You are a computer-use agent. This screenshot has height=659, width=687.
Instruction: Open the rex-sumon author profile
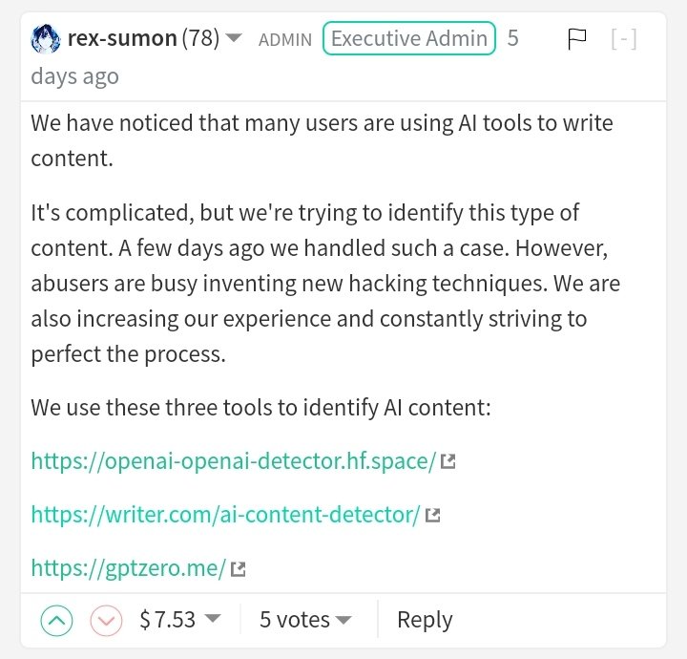(x=122, y=39)
